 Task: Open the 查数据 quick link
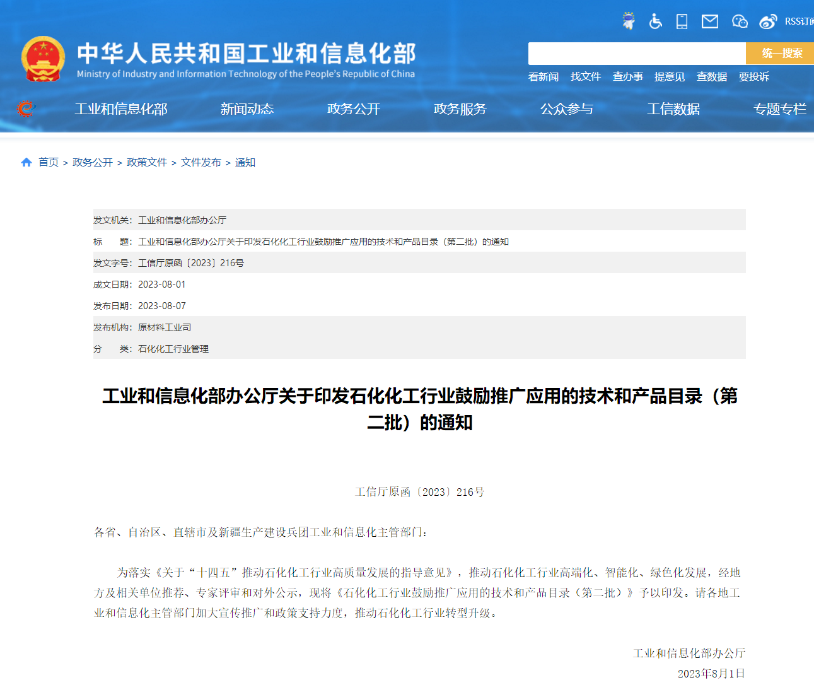pyautogui.click(x=712, y=77)
